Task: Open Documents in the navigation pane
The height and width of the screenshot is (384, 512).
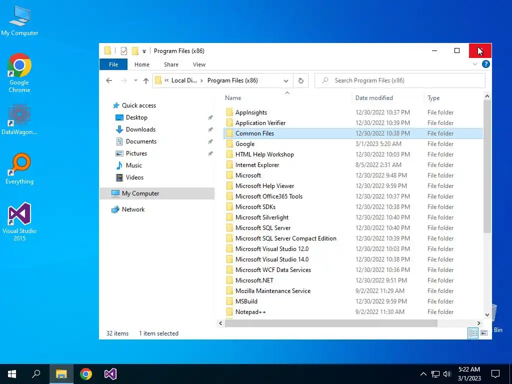Action: (141, 141)
